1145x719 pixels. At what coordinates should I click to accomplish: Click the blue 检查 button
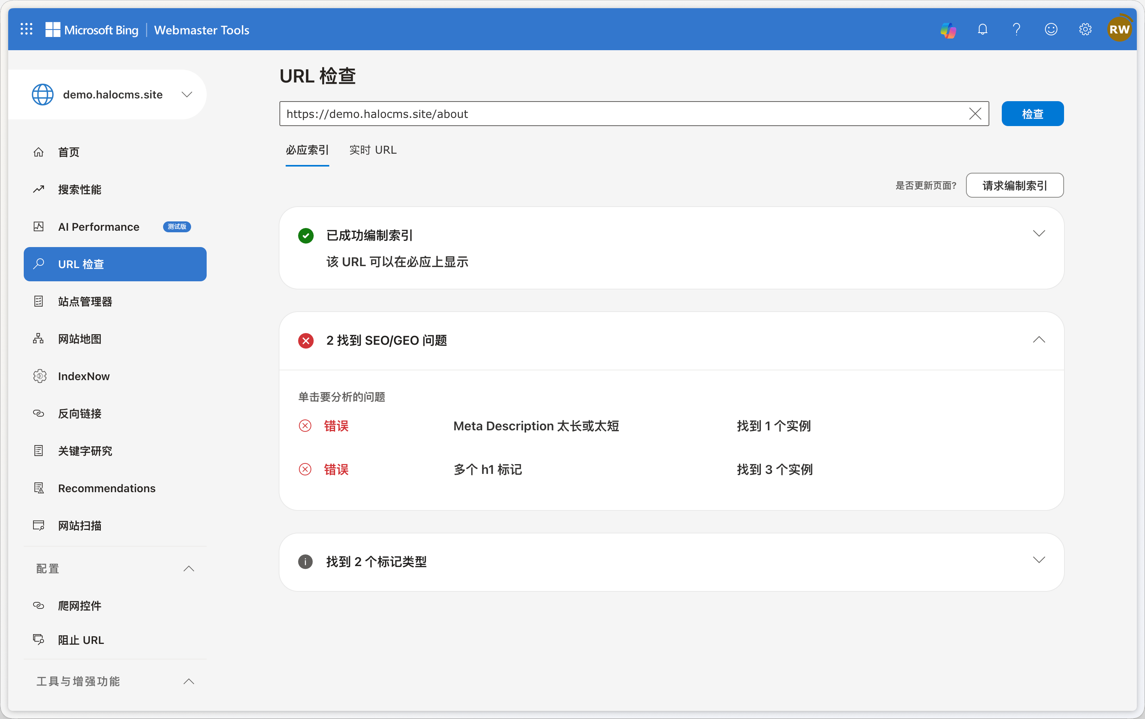click(x=1032, y=114)
